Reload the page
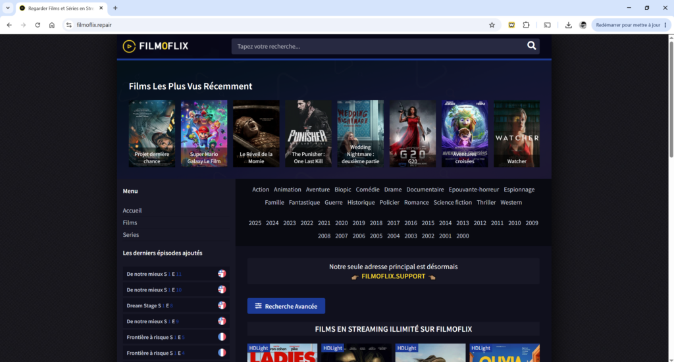674x362 pixels. coord(38,25)
